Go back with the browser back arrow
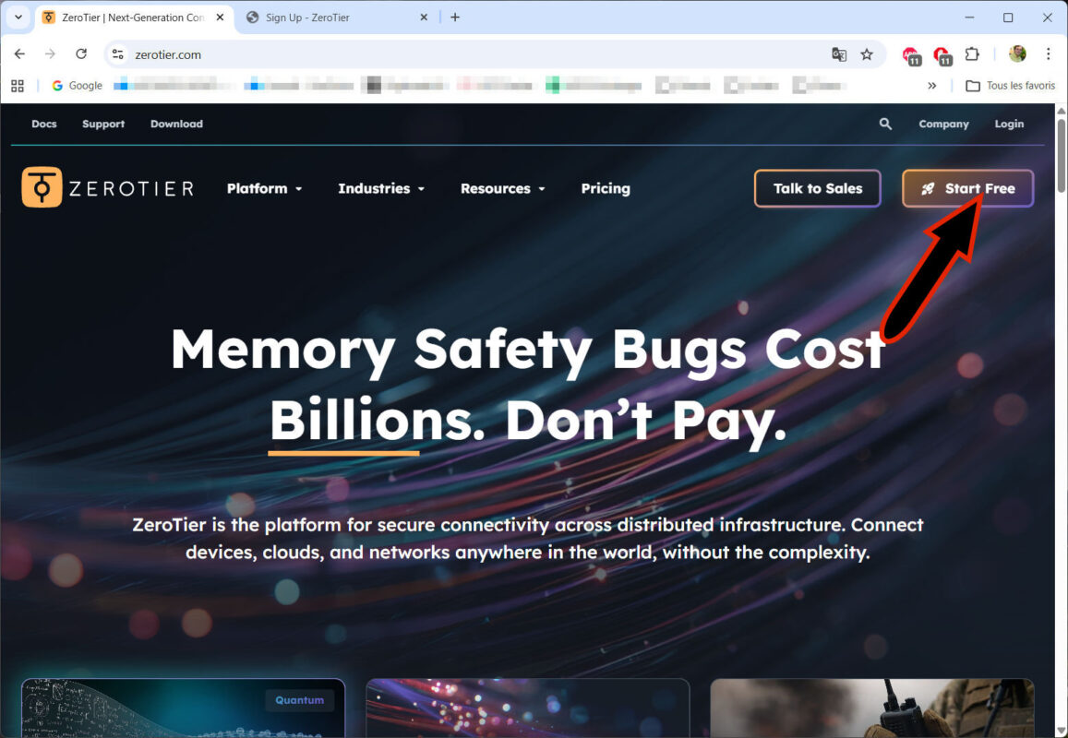This screenshot has height=738, width=1068. pyautogui.click(x=19, y=54)
